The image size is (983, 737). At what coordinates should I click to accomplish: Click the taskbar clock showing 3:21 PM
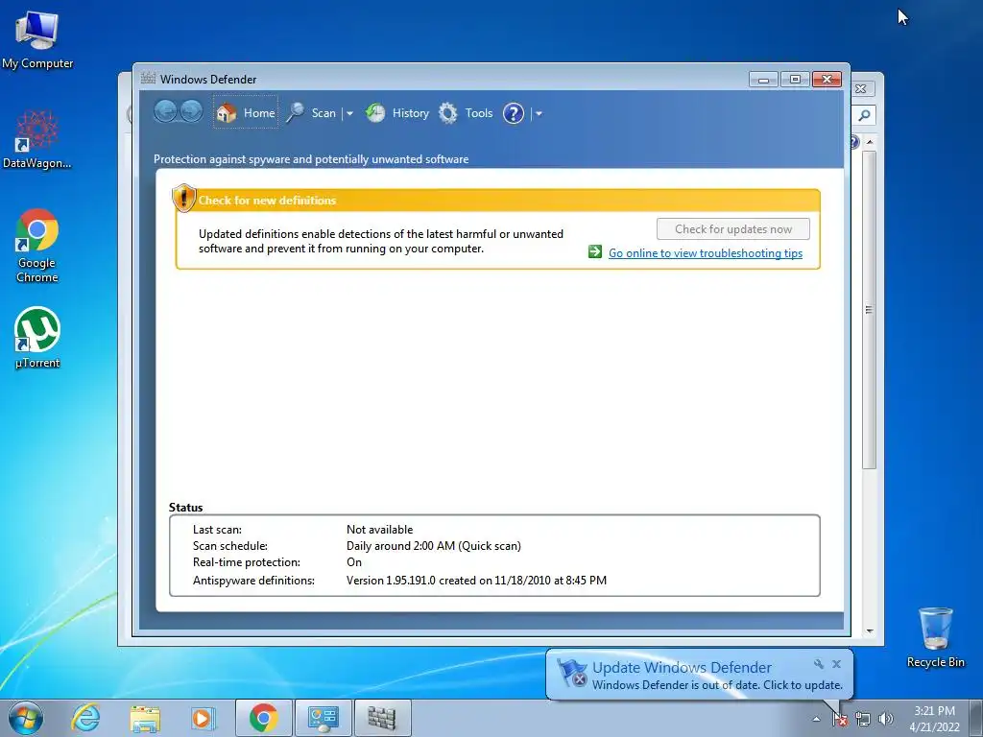point(934,718)
